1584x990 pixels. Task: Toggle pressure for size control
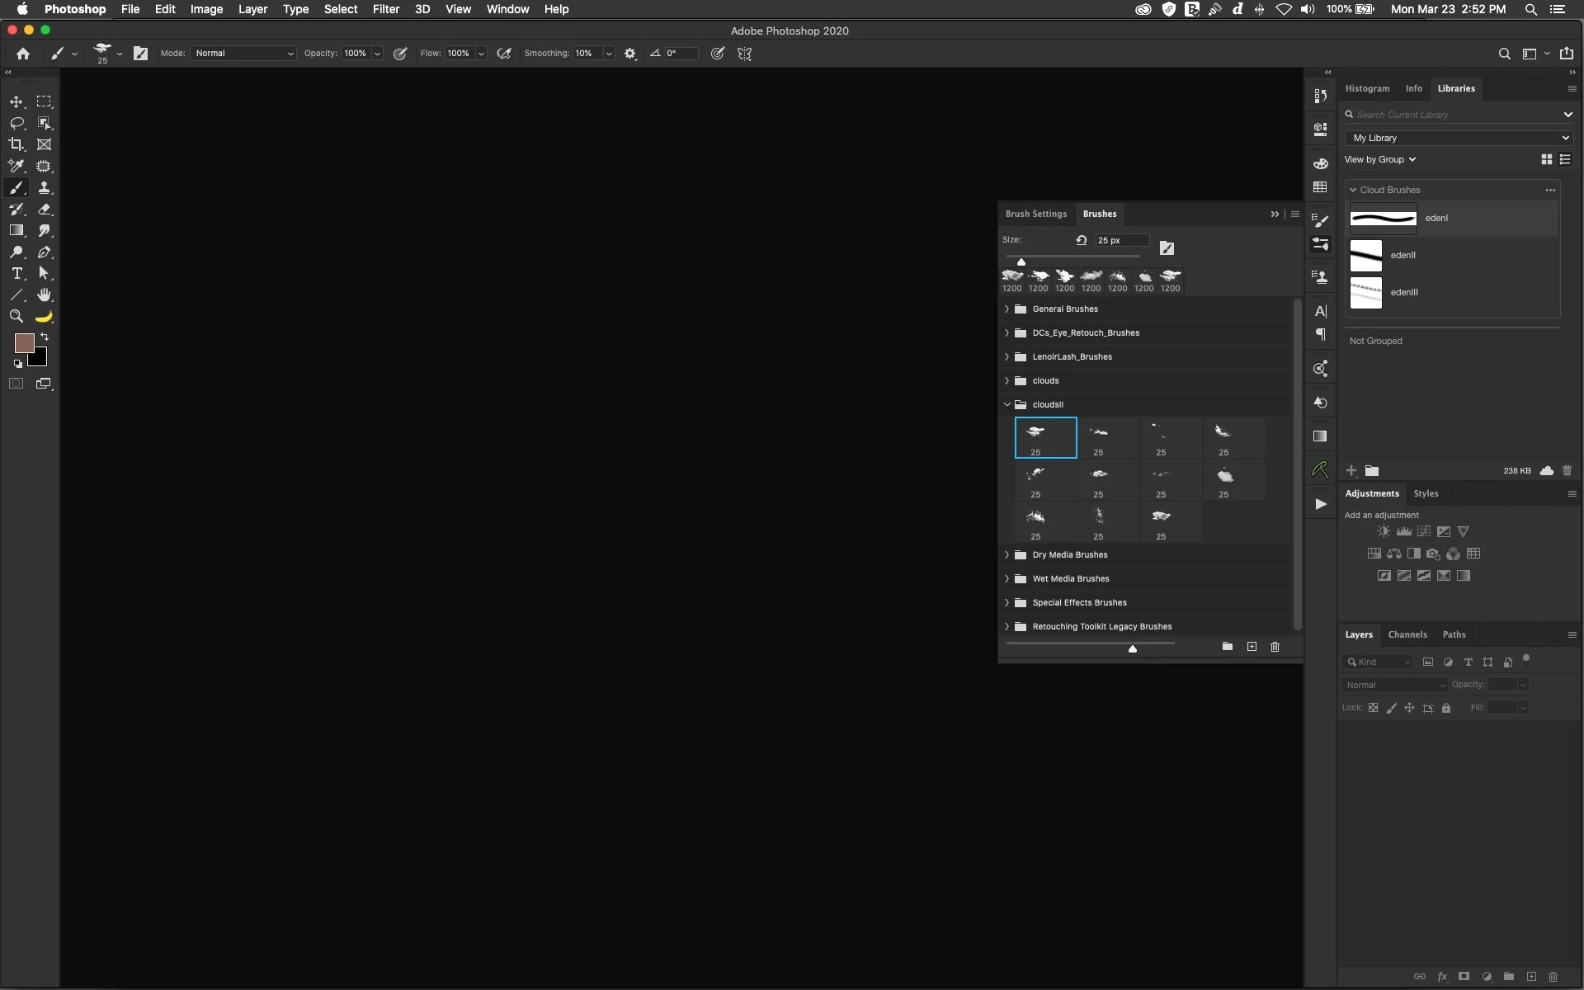click(718, 54)
